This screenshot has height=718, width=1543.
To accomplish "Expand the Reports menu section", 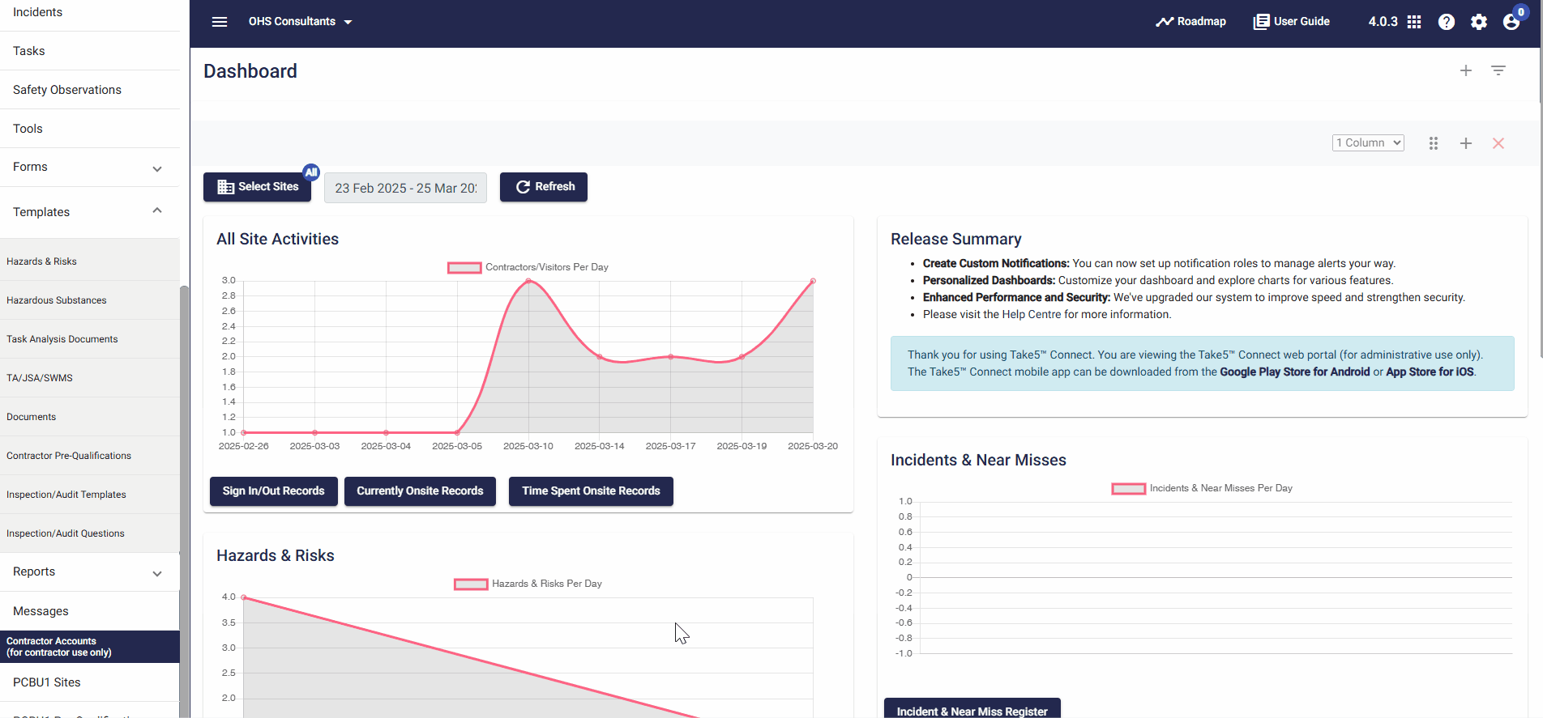I will (x=89, y=572).
